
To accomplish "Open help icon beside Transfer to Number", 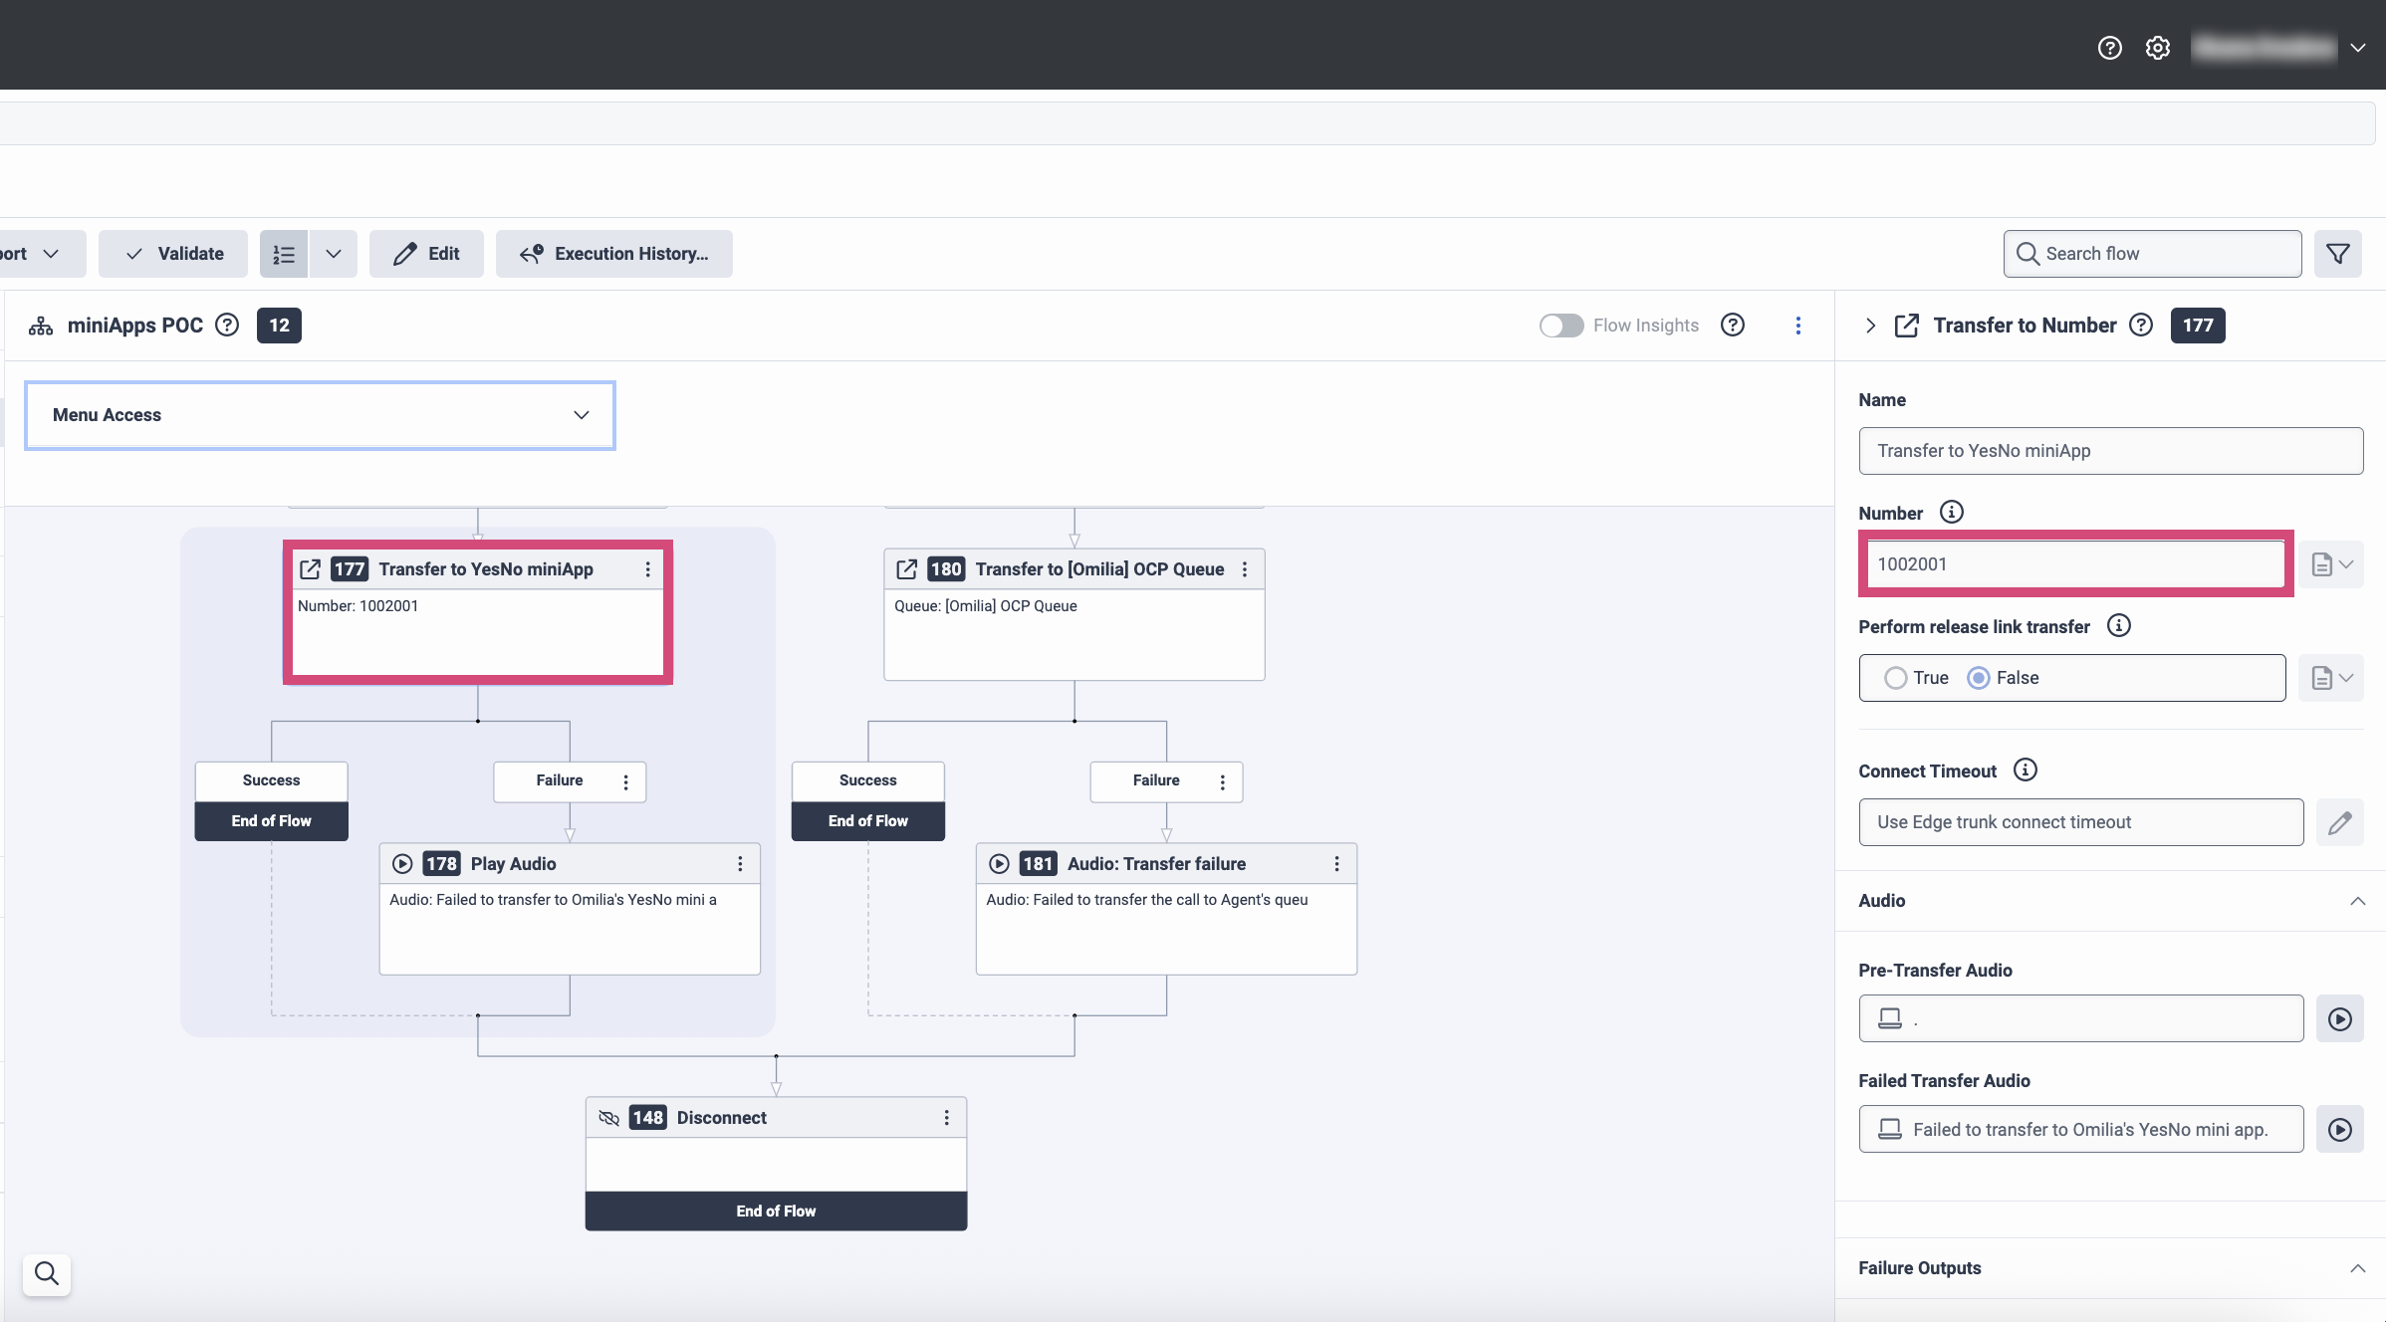I will point(2140,326).
